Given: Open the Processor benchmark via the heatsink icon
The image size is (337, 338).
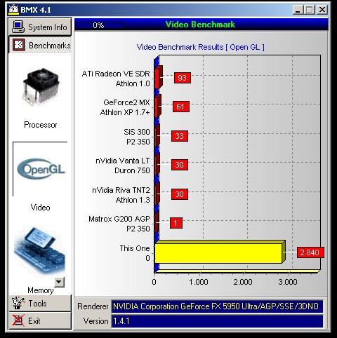Looking at the screenshot, I should 41,87.
